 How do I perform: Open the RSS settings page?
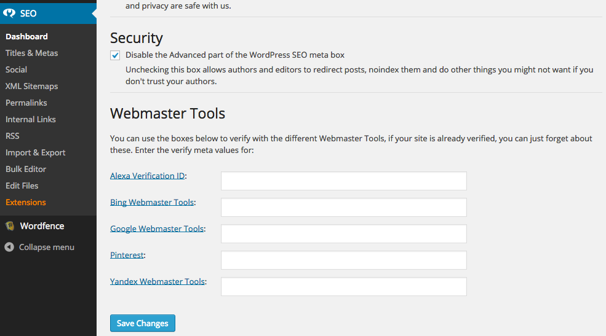12,136
